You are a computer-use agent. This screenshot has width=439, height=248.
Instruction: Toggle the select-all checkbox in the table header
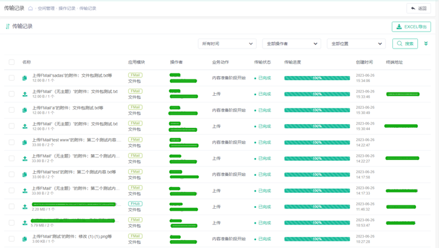click(11, 62)
